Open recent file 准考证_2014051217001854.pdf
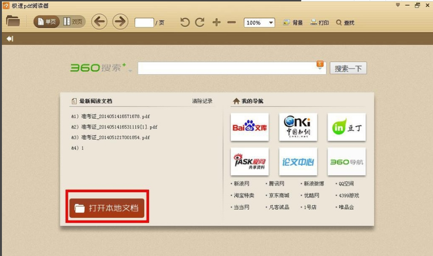 [110, 137]
